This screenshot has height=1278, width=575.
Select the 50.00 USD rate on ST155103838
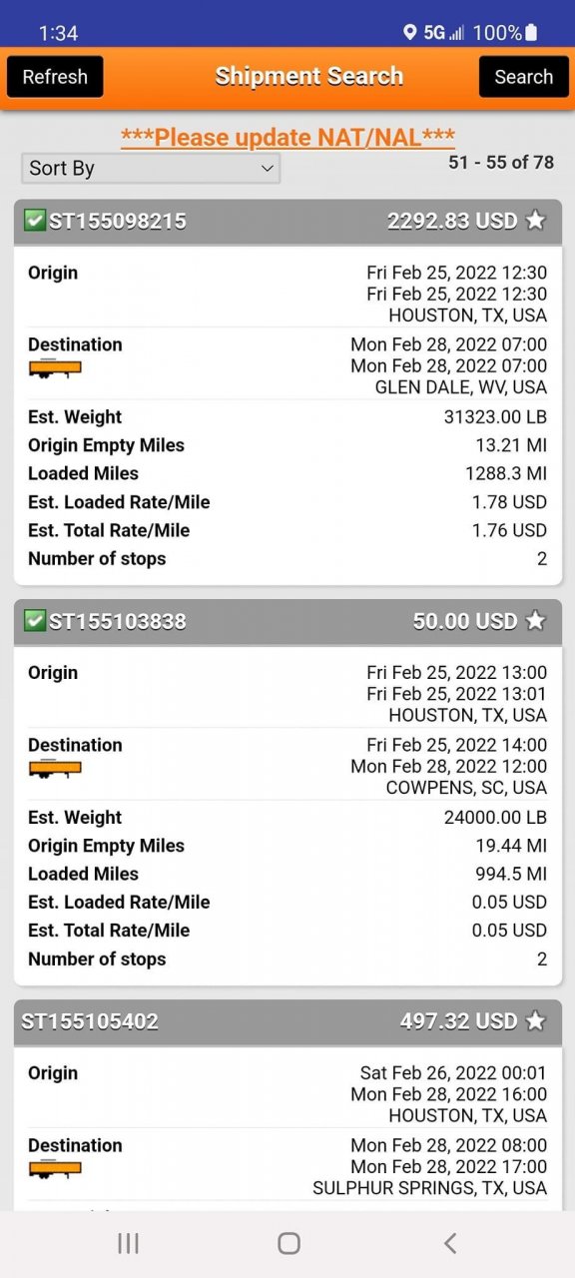tap(465, 621)
